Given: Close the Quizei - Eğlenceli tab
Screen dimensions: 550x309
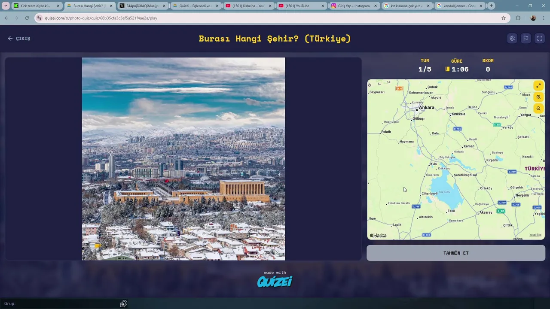Looking at the screenshot, I should click(217, 6).
